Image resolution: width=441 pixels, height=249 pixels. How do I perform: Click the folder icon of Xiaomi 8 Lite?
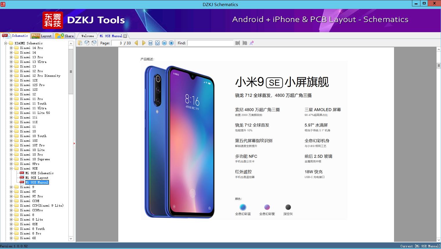pyautogui.click(x=17, y=219)
